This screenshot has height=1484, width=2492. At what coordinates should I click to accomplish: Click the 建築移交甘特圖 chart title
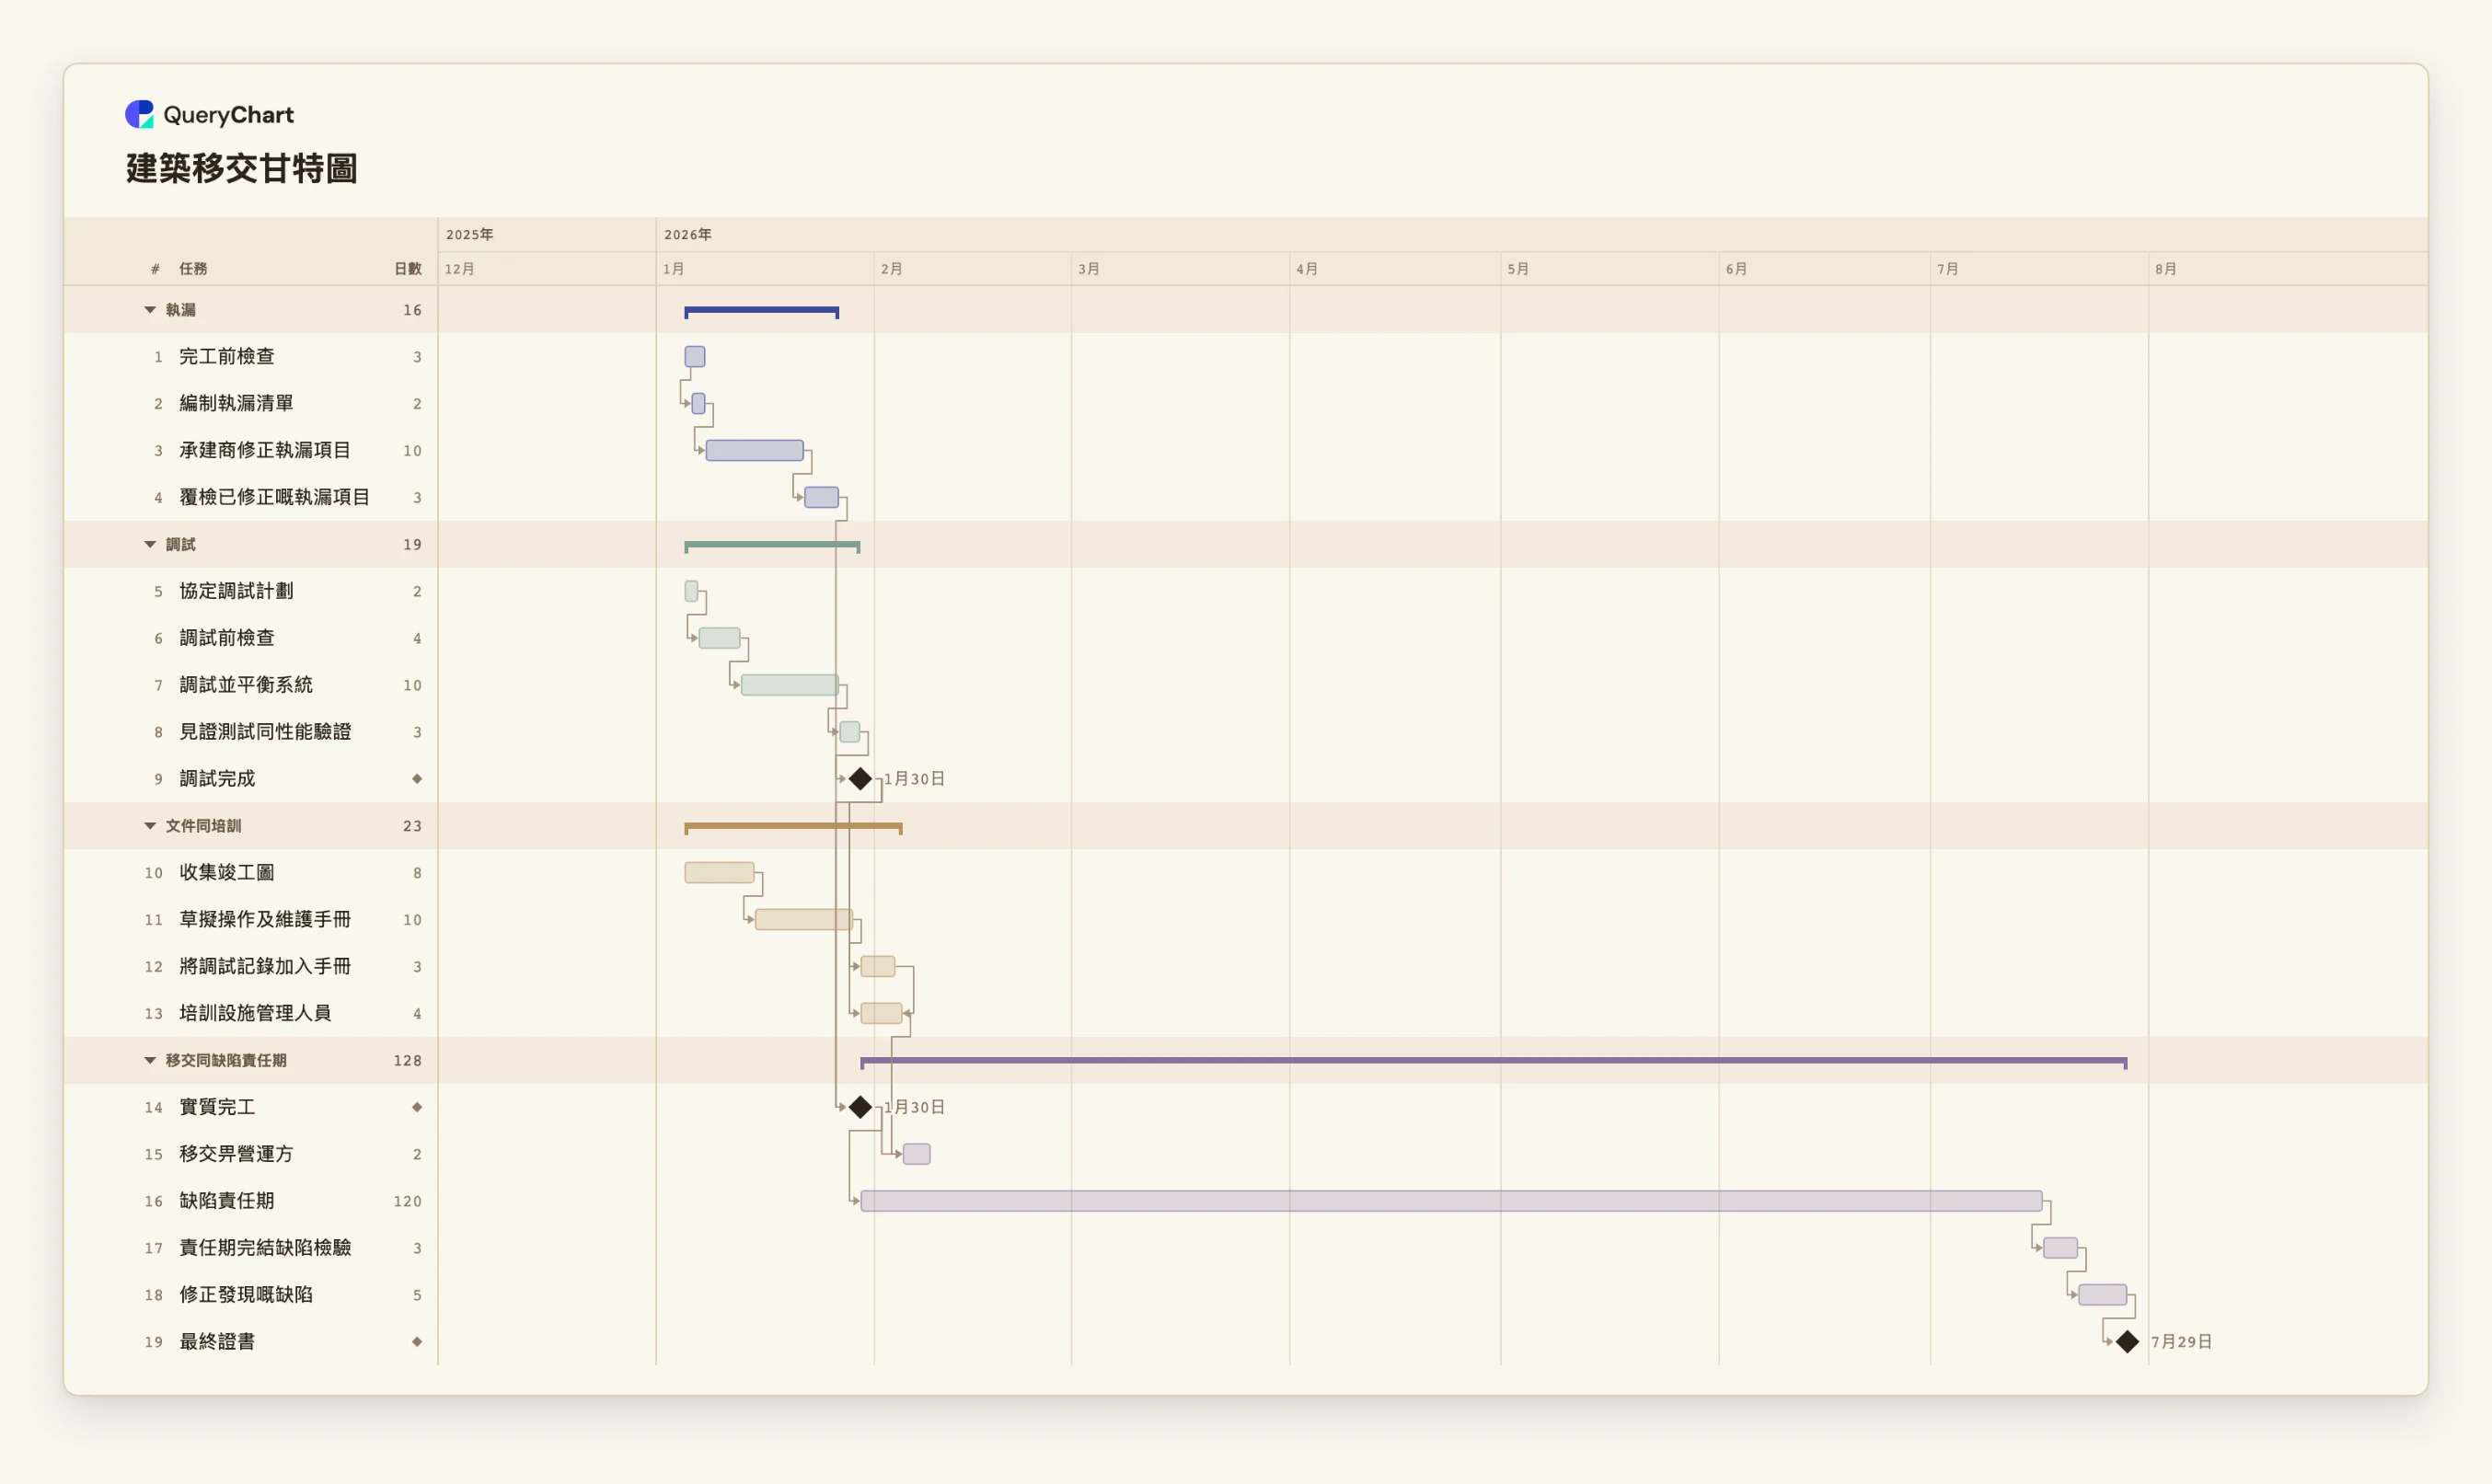[242, 168]
